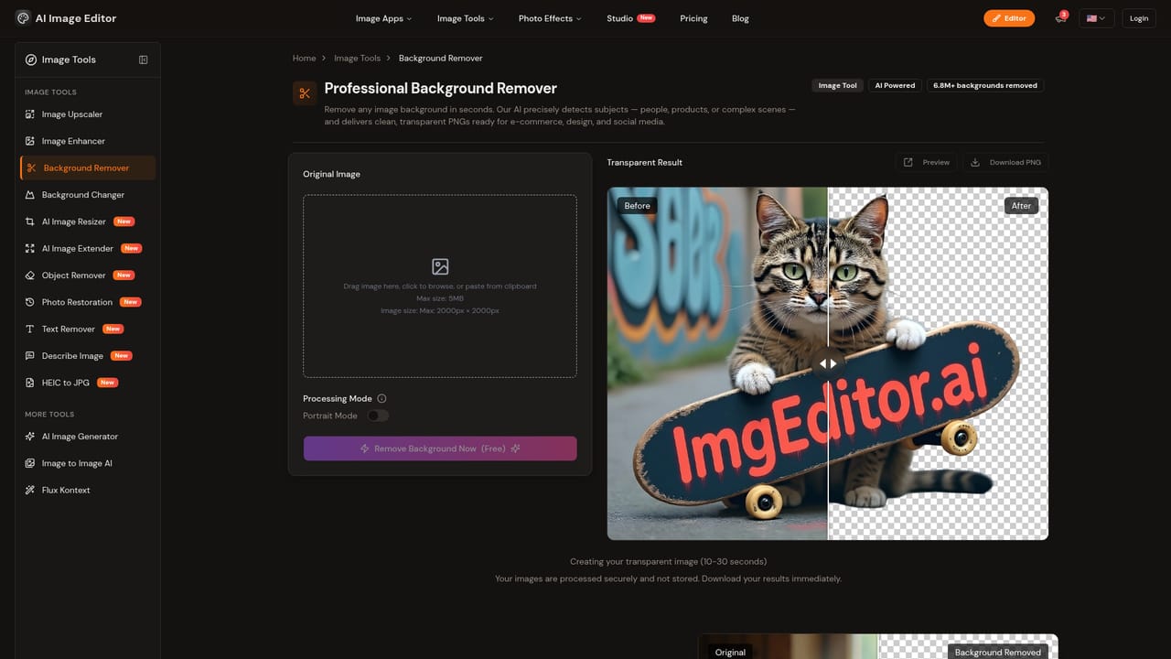Click the Photo Restoration icon
Screen dimensions: 1171x659
point(31,302)
